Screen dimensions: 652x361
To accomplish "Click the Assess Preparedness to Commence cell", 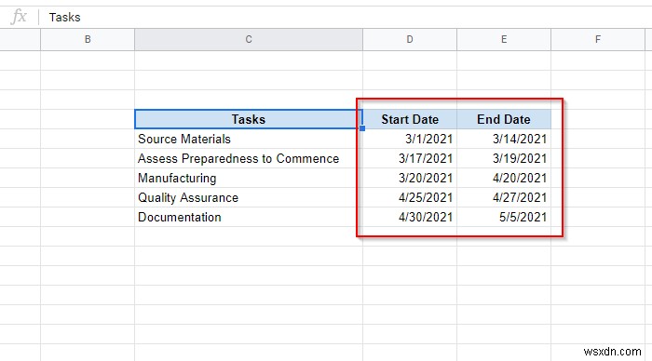I will 249,158.
